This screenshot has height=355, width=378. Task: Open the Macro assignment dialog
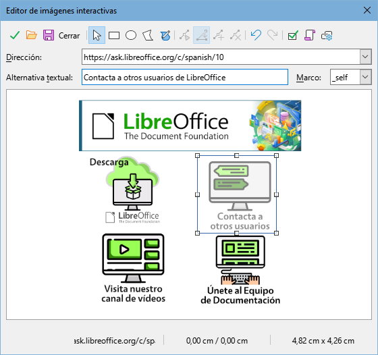tap(310, 35)
